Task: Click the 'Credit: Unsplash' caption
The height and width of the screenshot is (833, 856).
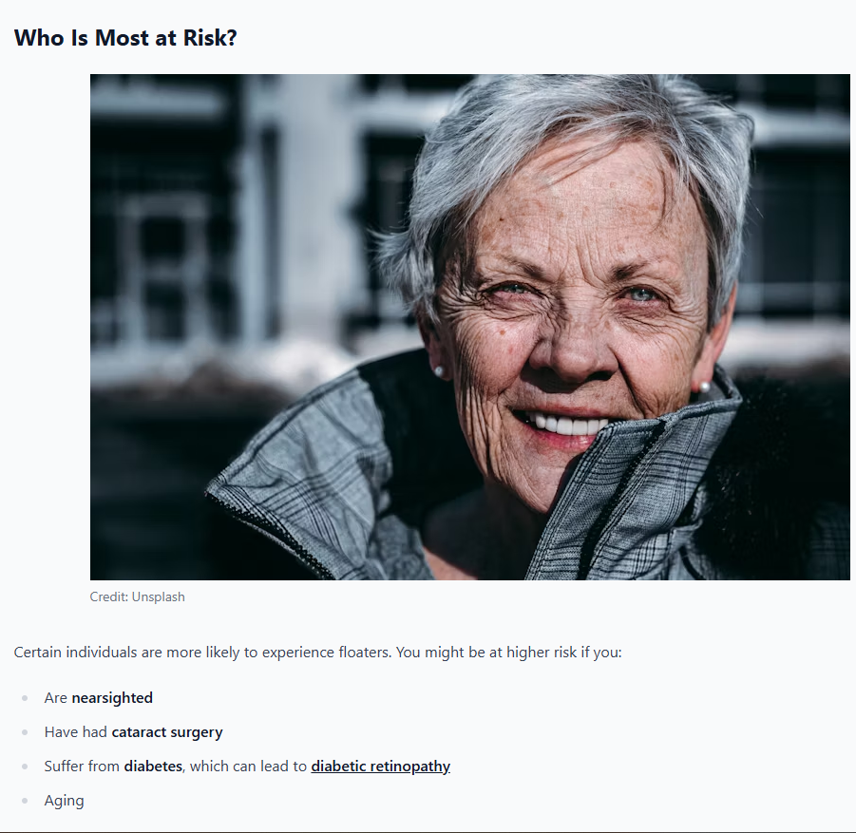Action: (138, 596)
